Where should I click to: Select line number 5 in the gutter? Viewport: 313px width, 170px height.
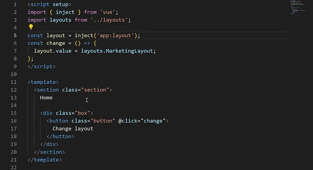(15, 35)
